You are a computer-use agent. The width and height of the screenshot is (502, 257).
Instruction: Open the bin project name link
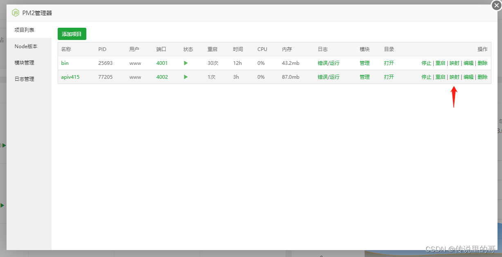[65, 63]
